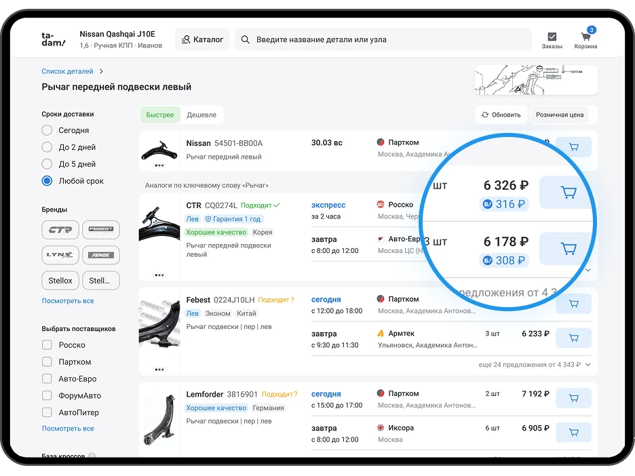Add Армтек 6 233 ₽ offer to cart
Image resolution: width=635 pixels, height=476 pixels.
(573, 338)
